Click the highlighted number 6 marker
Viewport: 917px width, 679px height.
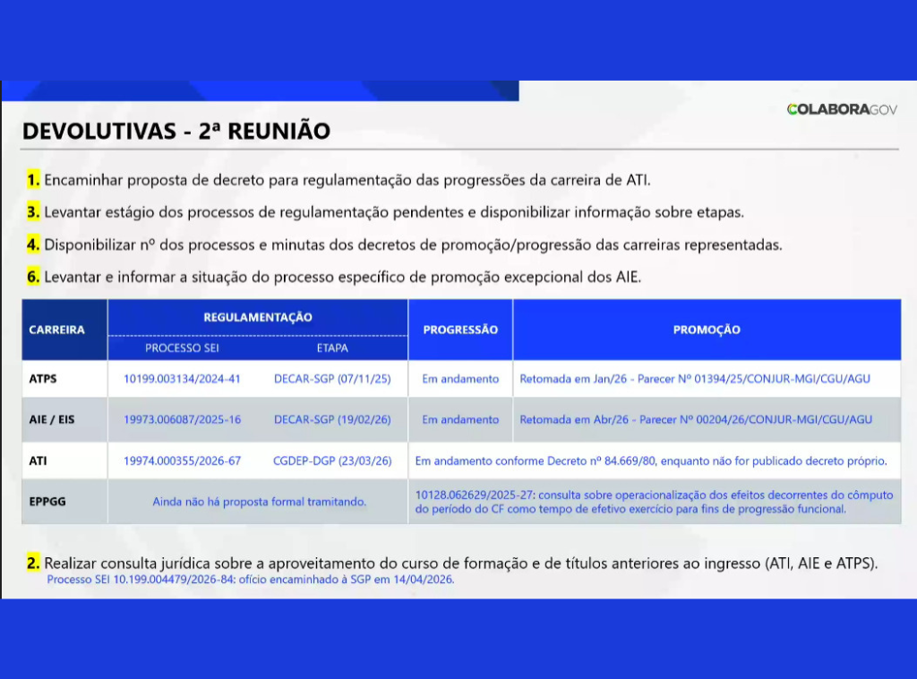[33, 277]
